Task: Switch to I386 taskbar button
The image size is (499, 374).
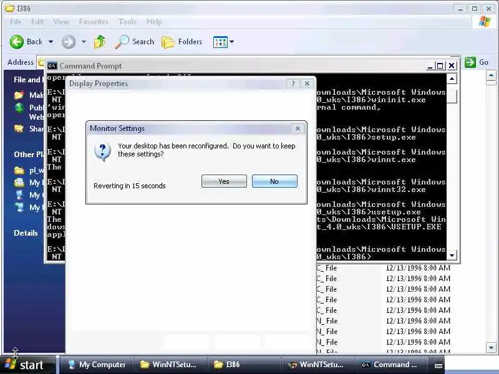Action: coord(244,365)
